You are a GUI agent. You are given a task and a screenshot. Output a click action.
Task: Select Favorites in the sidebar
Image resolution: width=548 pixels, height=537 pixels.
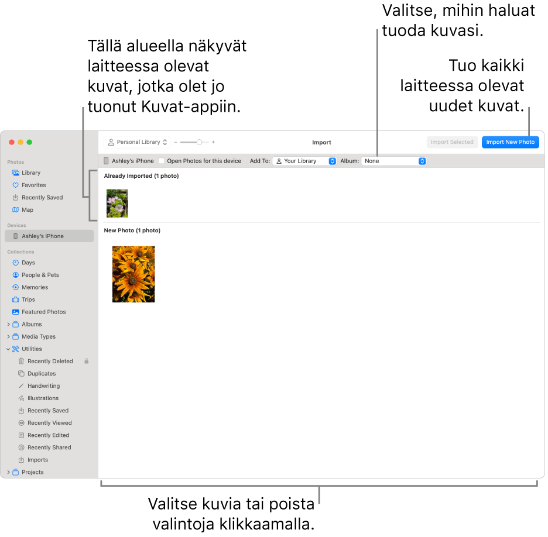click(49, 186)
